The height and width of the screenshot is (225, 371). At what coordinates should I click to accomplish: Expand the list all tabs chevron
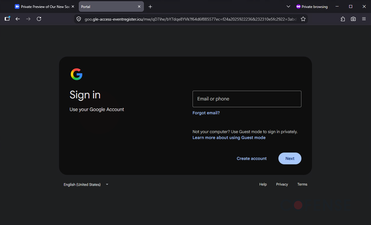(288, 6)
